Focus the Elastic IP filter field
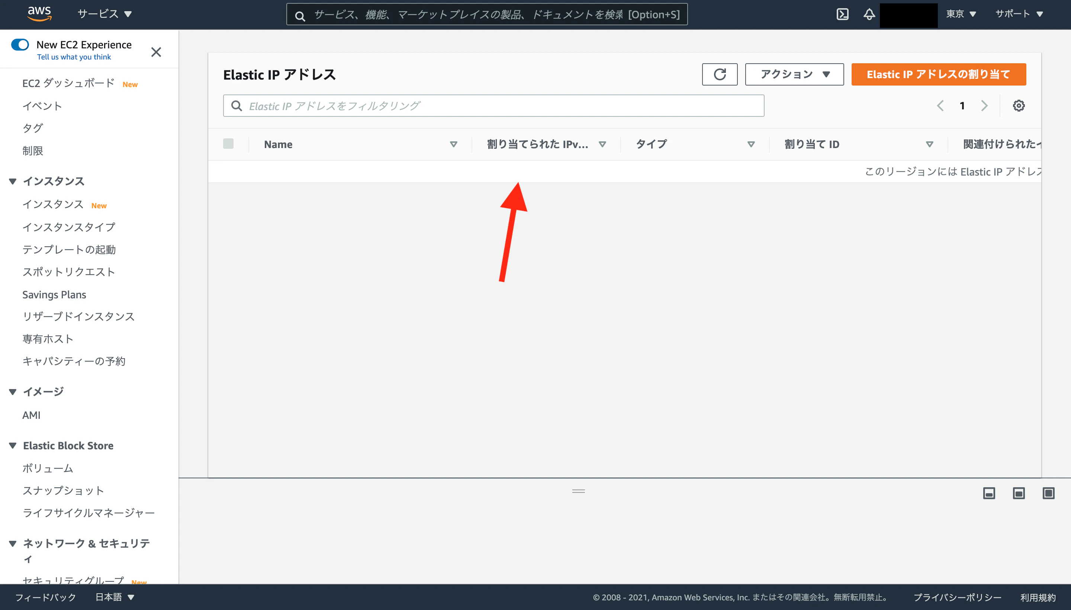Image resolution: width=1071 pixels, height=610 pixels. coord(493,106)
